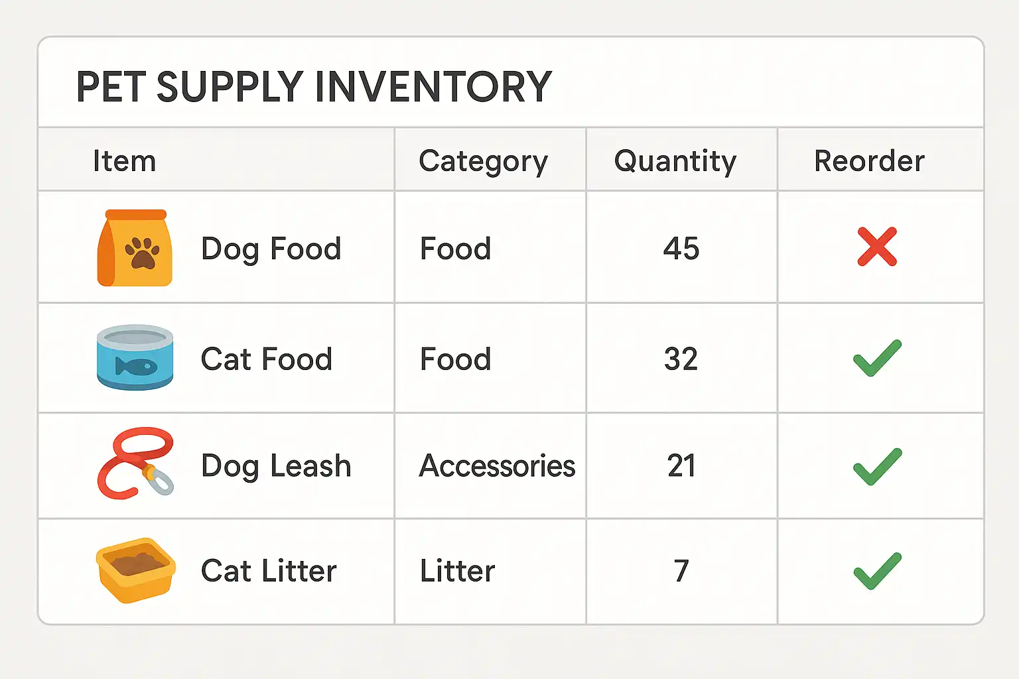Toggle the Cat Litter reorder checkmark
This screenshot has height=679, width=1019.
coord(877,571)
